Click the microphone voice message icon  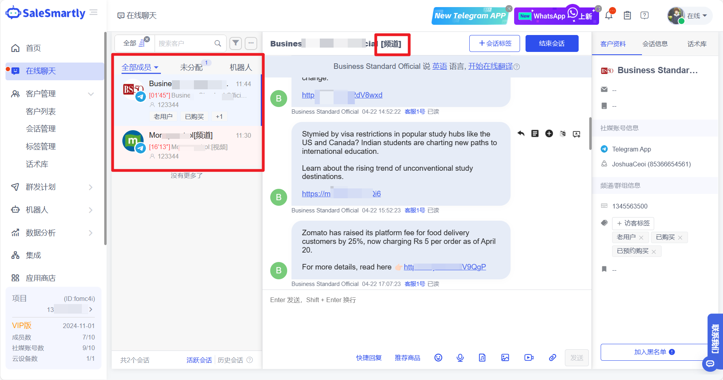tap(460, 358)
